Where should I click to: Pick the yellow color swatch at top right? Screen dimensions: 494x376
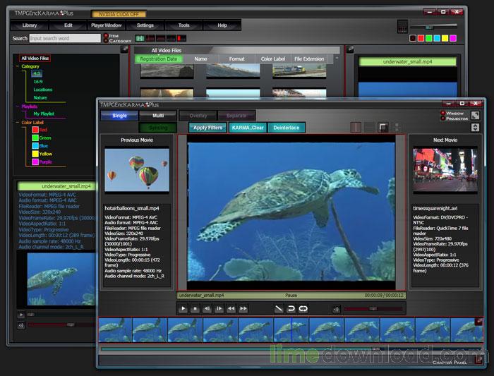[445, 38]
